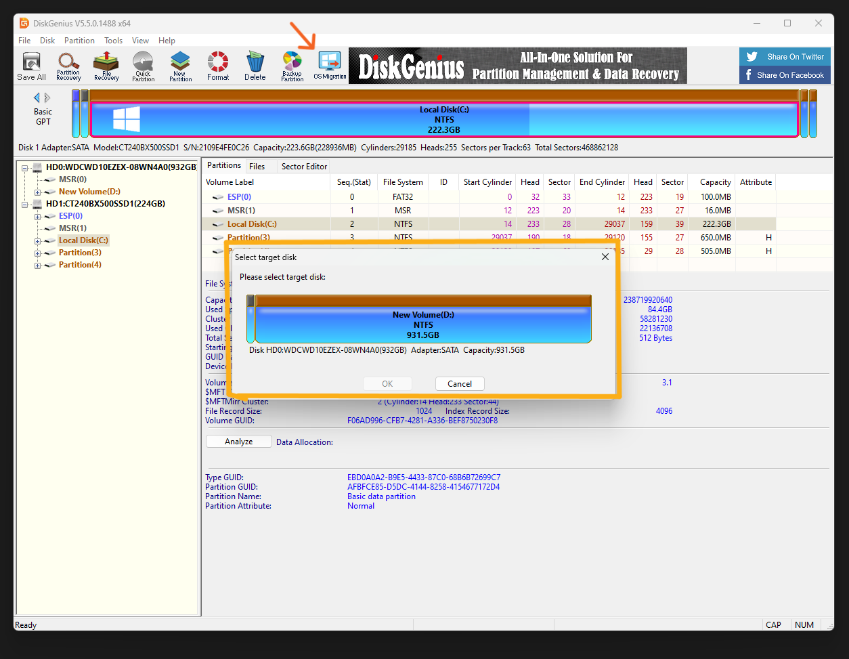The width and height of the screenshot is (849, 659).
Task: Click the DiskGenius app icon in title bar
Action: (x=24, y=23)
